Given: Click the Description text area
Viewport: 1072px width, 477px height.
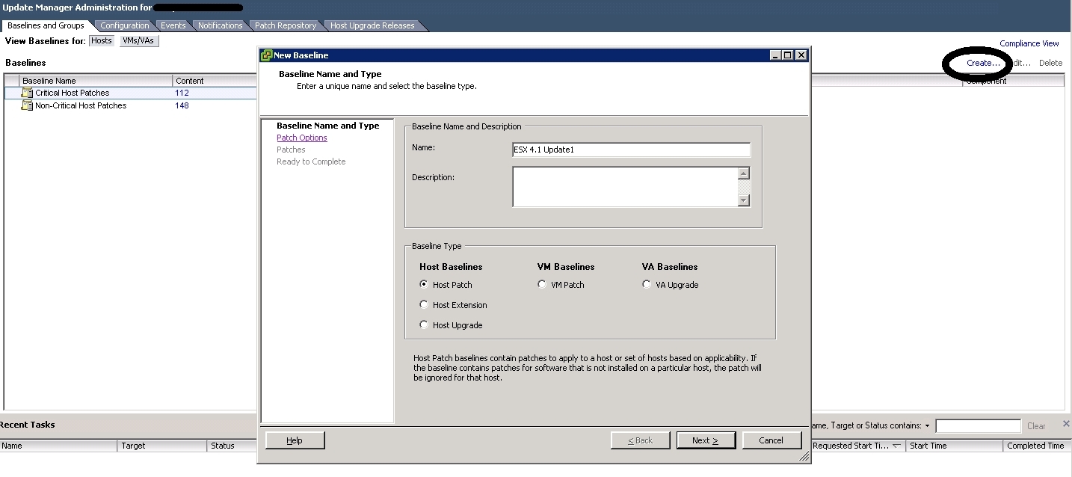Looking at the screenshot, I should tap(625, 186).
